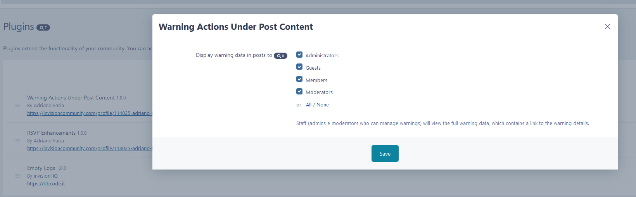This screenshot has height=197, width=636.
Task: Uncheck the Administrators checkbox
Action: pos(299,55)
